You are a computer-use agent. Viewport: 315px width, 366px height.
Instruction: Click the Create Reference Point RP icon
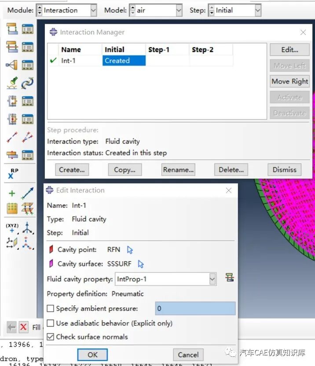(13, 174)
